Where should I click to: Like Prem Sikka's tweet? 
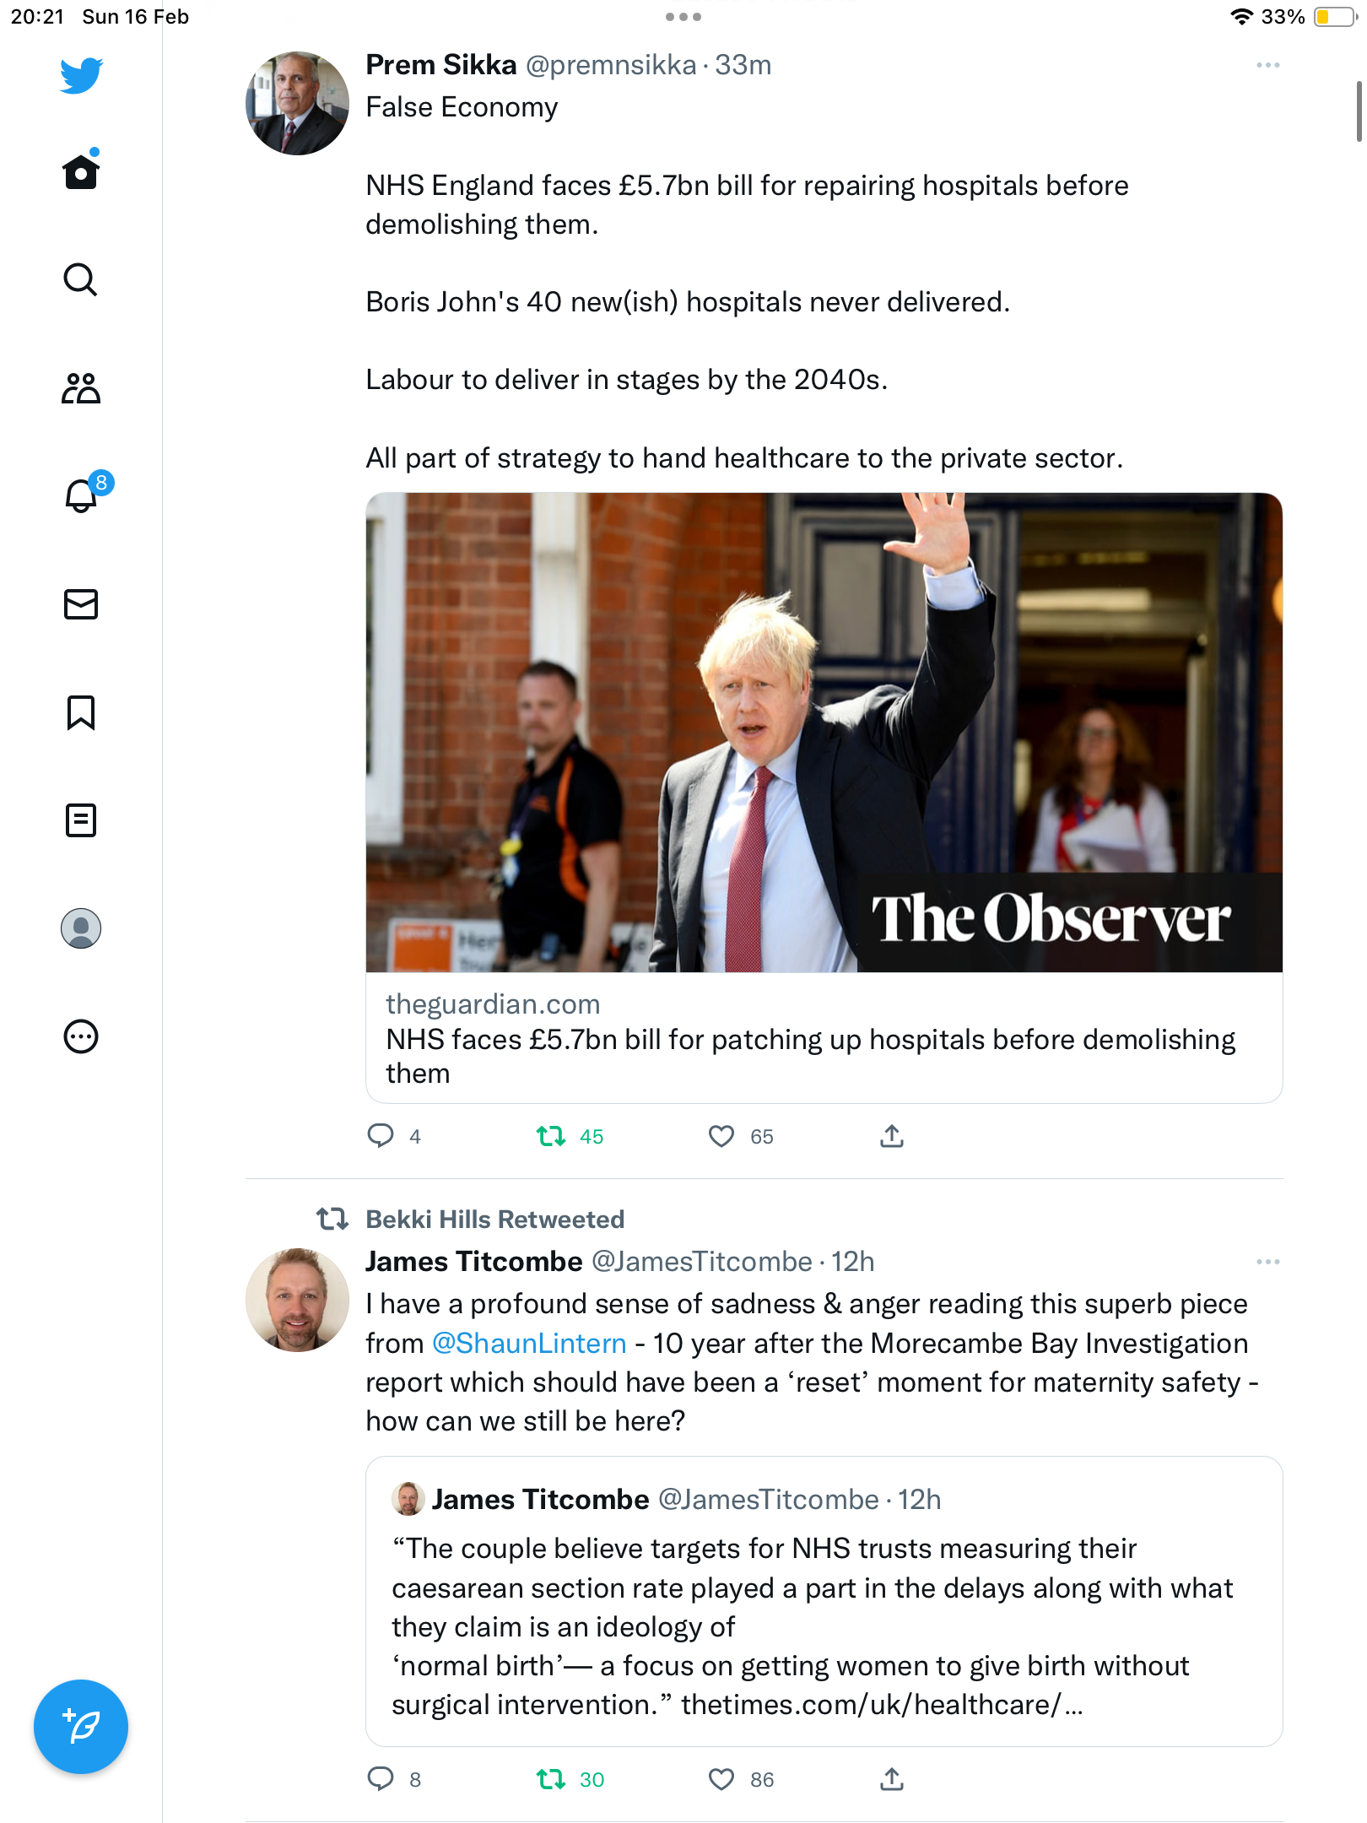pos(721,1136)
